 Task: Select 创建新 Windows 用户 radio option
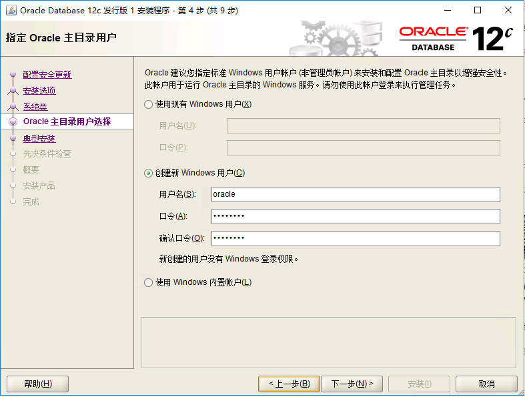(148, 173)
